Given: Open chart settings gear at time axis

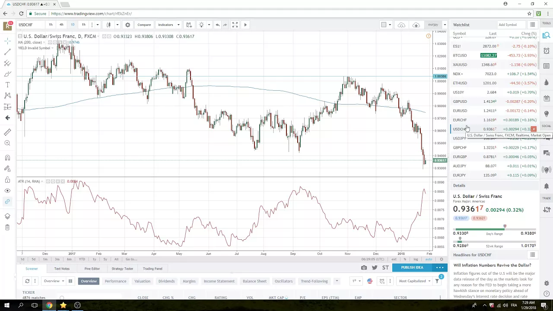Looking at the screenshot, I should [441, 259].
